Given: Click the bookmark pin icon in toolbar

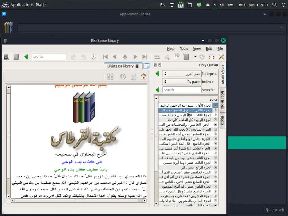Looking at the screenshot, I should [x=177, y=57].
